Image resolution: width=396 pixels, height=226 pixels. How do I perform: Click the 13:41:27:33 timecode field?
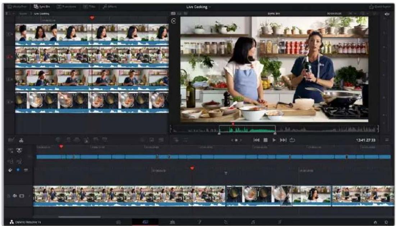(366, 140)
